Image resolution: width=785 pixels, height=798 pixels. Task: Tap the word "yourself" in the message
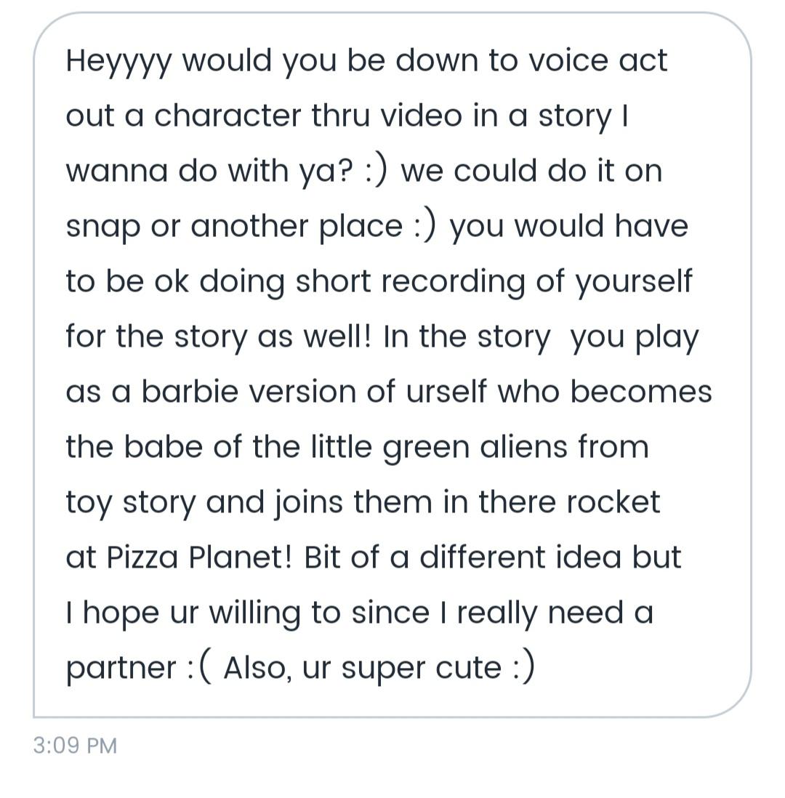coord(633,282)
